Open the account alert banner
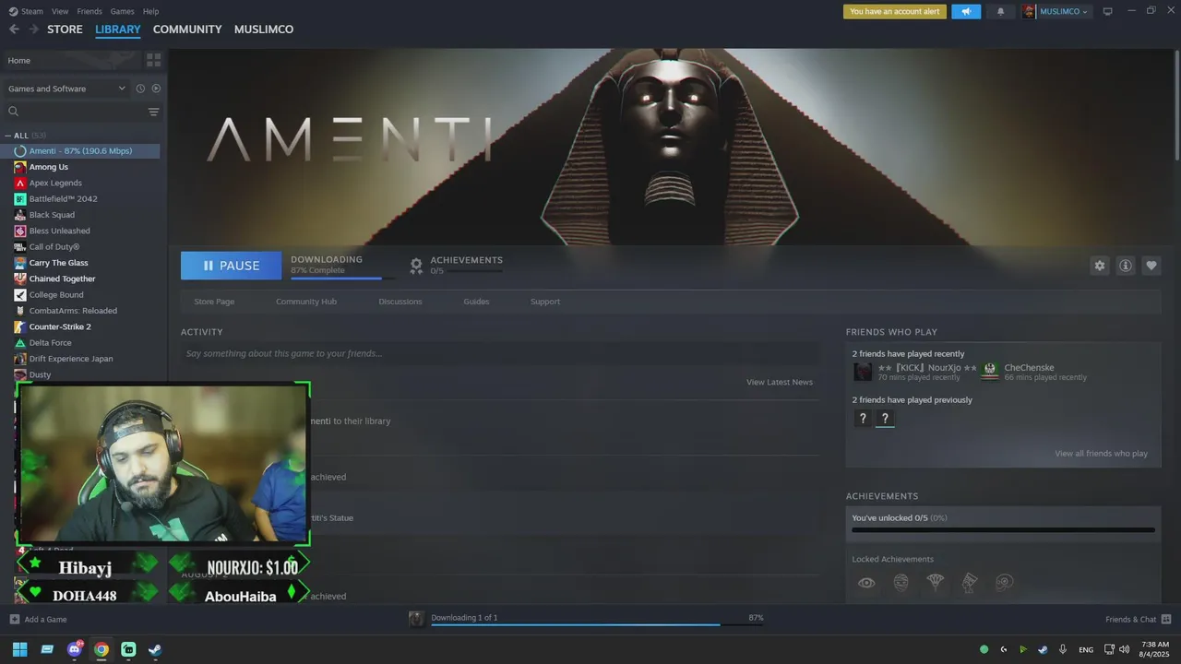1181x664 pixels. (894, 11)
